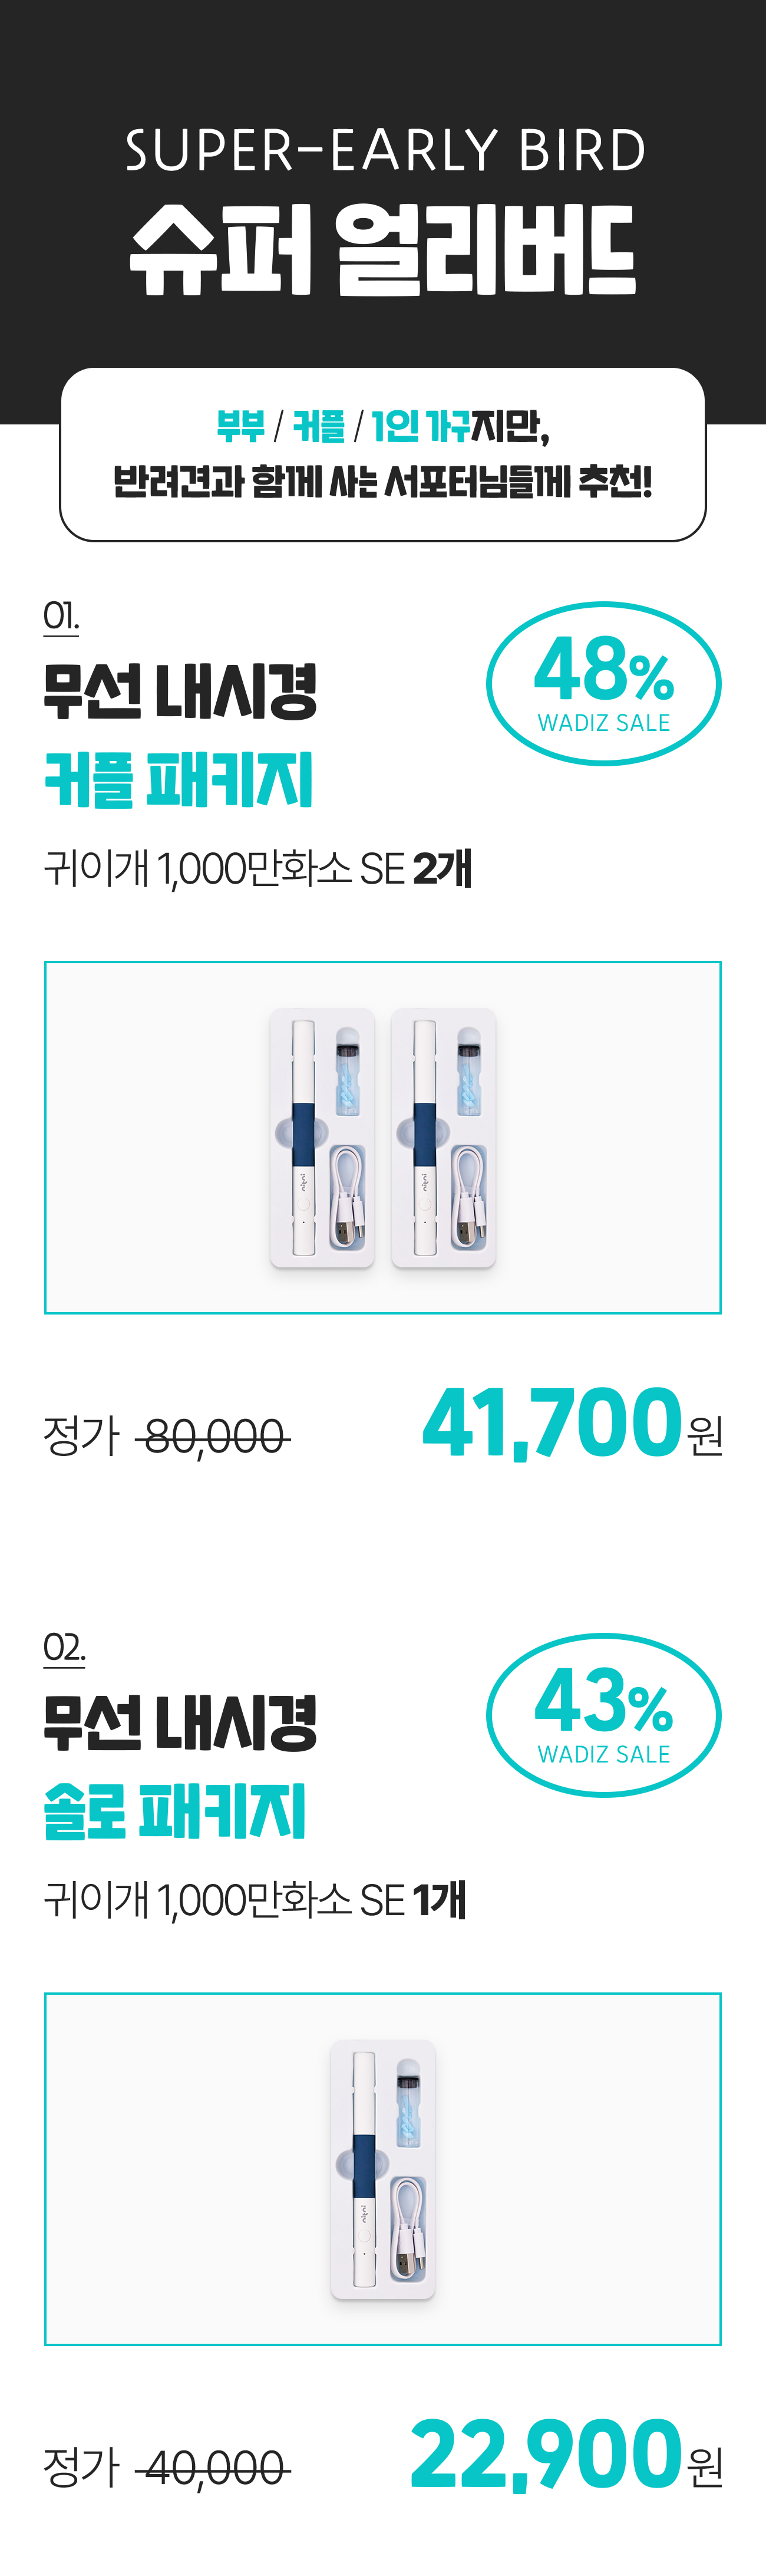Click the 43% WADIZ SALE badge
This screenshot has height=2576, width=766.
(603, 1715)
